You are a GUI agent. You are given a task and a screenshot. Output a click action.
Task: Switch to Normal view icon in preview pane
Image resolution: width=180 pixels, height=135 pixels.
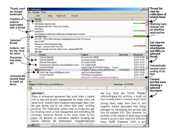[28, 125]
